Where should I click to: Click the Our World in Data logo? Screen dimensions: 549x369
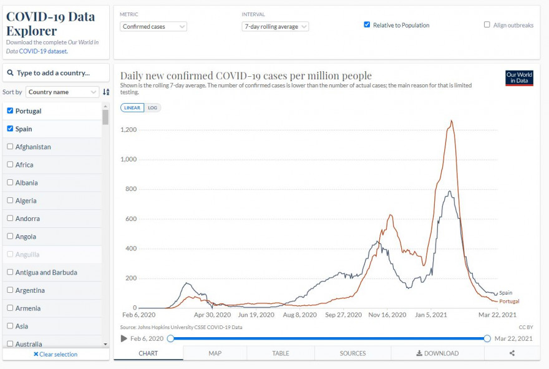click(519, 78)
